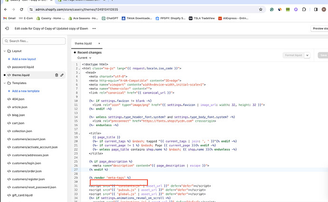The image size is (328, 202).
Task: Collapse the Layout folder
Action: pyautogui.click(x=4, y=51)
